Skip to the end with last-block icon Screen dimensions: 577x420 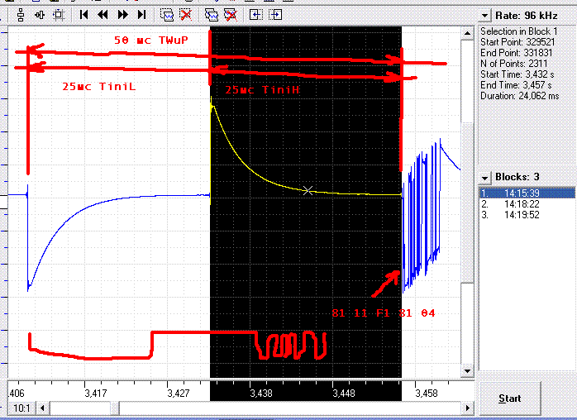click(x=141, y=14)
